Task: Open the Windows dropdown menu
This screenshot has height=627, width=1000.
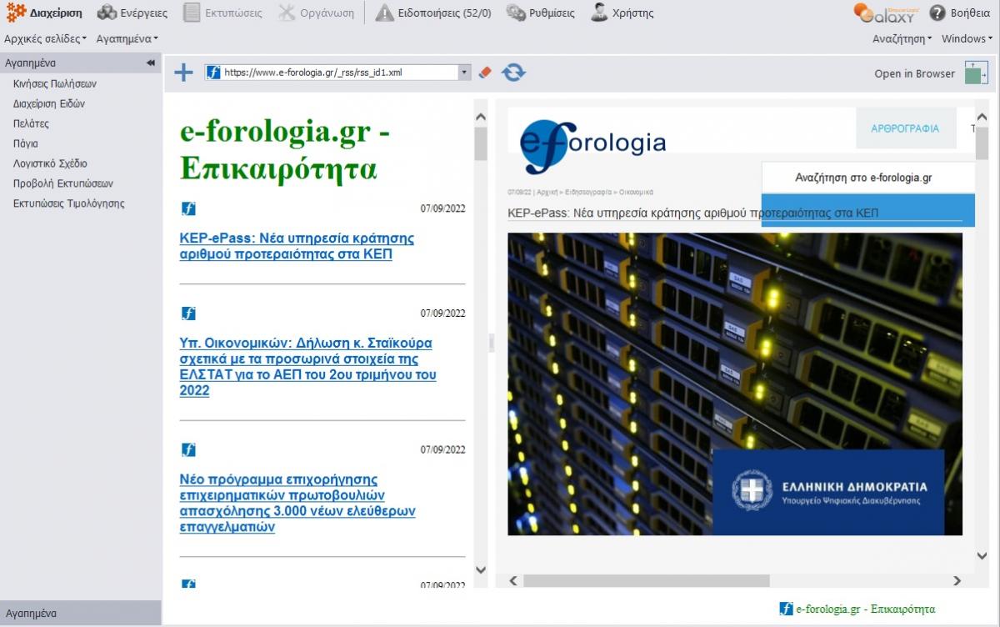Action: pos(967,38)
